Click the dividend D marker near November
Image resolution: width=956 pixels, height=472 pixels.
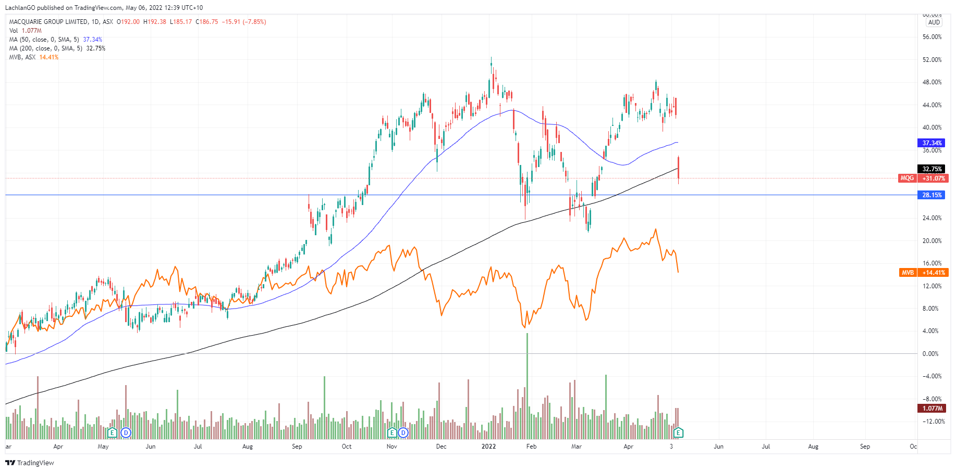tap(403, 432)
